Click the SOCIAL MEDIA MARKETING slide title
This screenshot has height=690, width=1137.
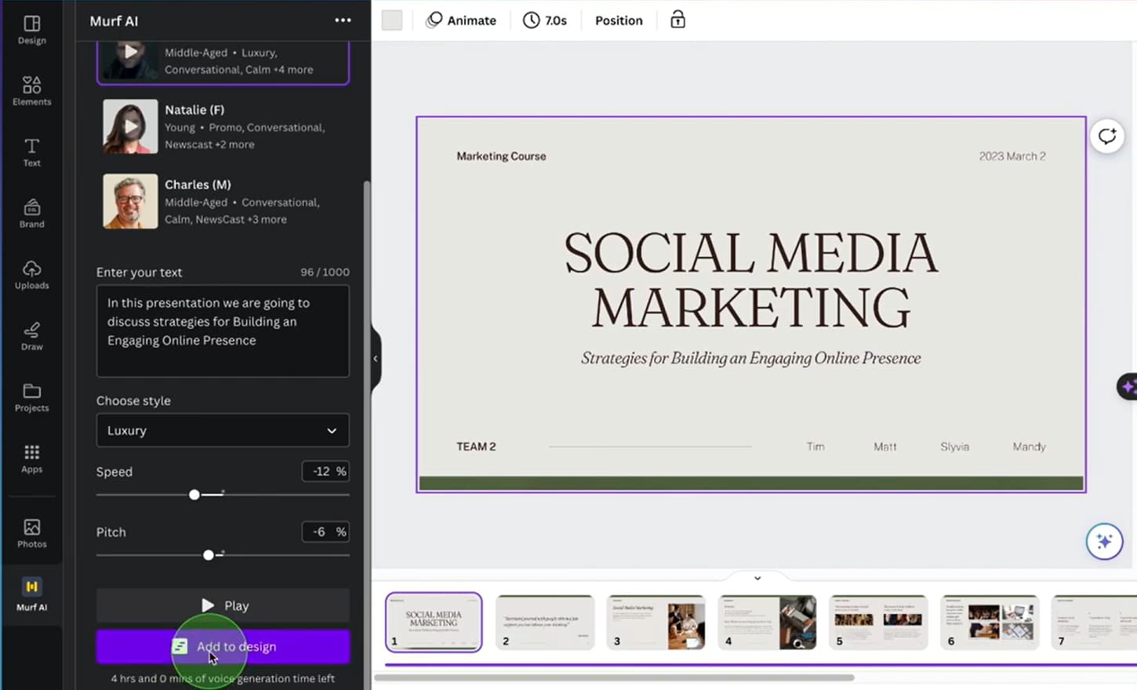751,280
